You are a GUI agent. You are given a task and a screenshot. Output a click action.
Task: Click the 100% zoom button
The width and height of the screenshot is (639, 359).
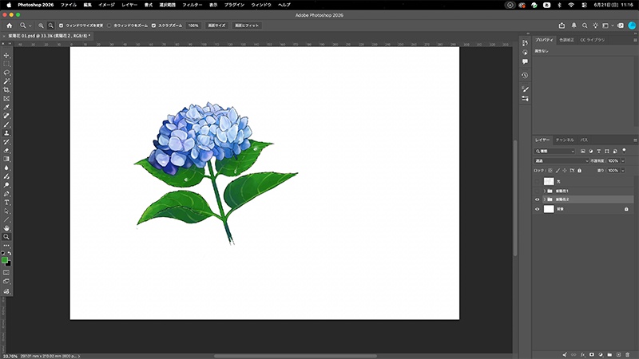(x=193, y=26)
